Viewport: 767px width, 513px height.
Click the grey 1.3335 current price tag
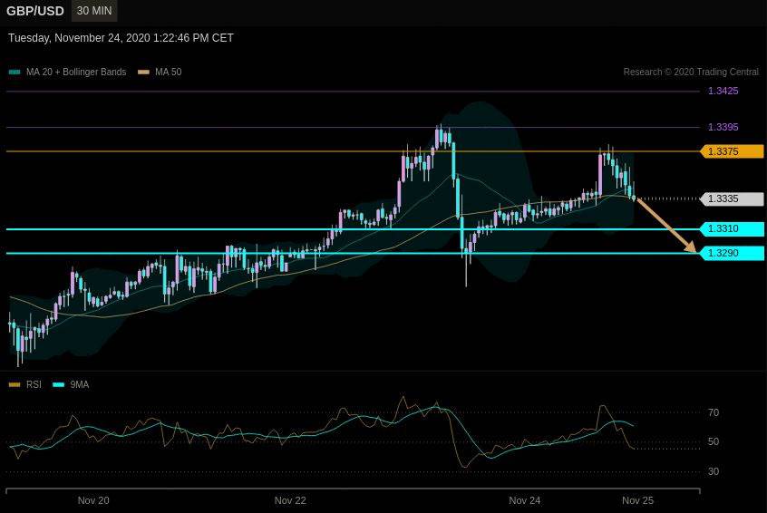(x=732, y=198)
